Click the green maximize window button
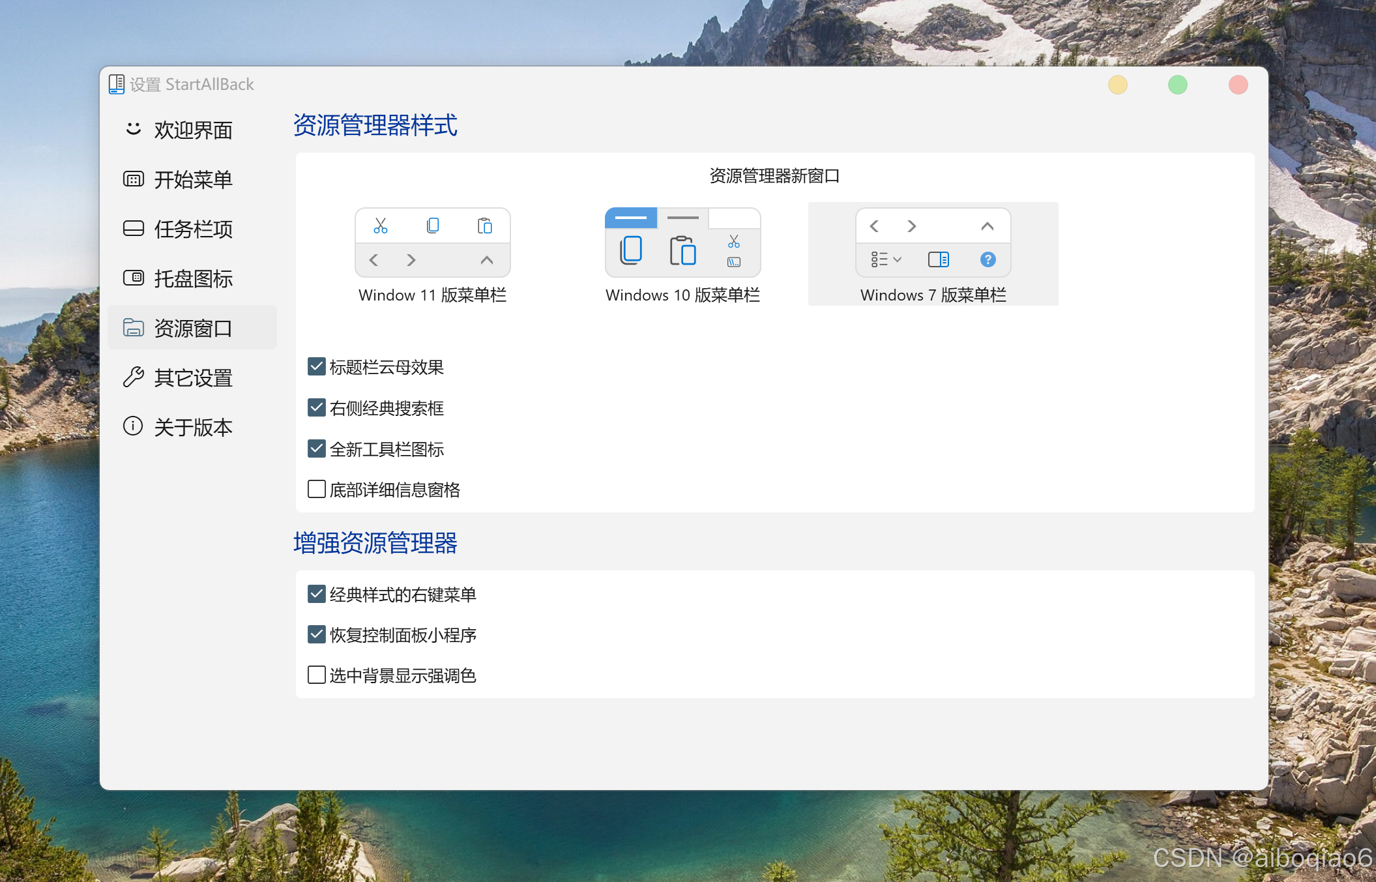Screen dimensions: 1376x882 (1178, 85)
